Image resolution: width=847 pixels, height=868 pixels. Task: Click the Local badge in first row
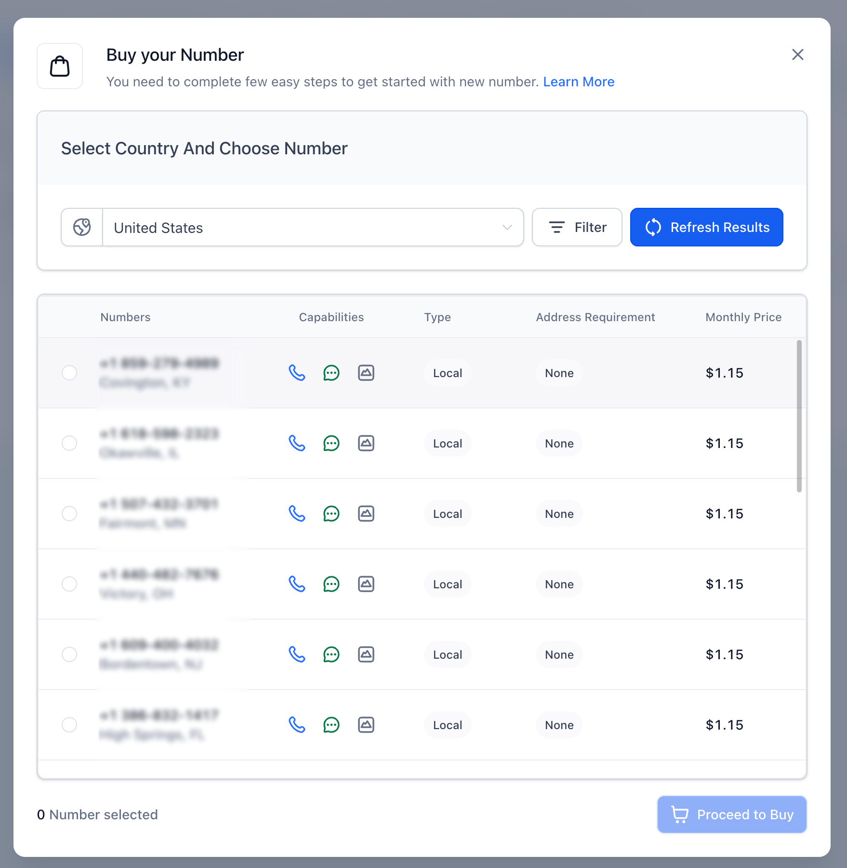coord(448,373)
